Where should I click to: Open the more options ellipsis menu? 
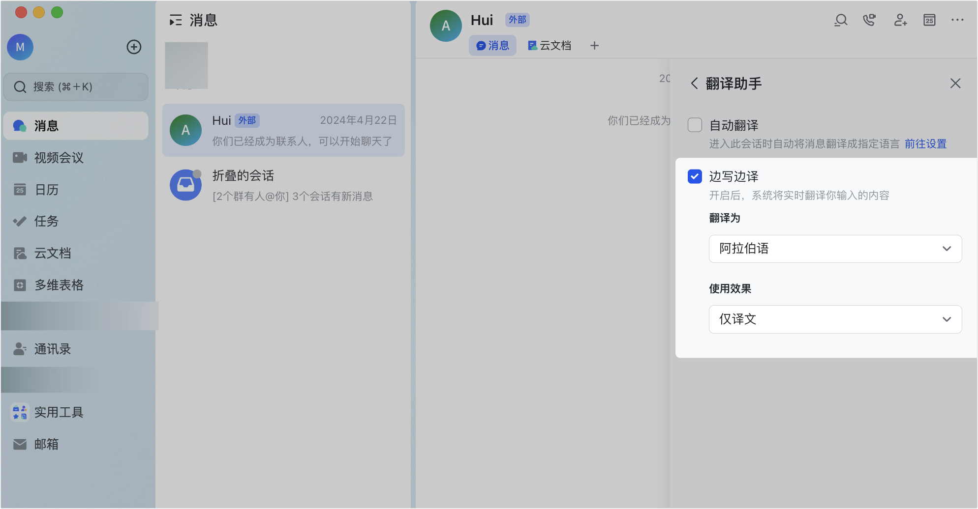(x=957, y=20)
